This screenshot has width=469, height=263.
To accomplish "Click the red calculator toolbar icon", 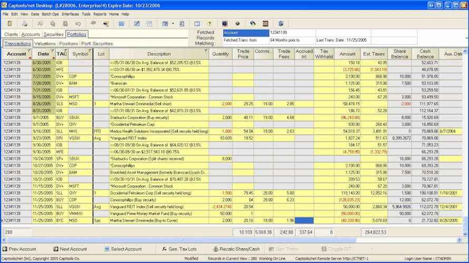I will click(265, 24).
